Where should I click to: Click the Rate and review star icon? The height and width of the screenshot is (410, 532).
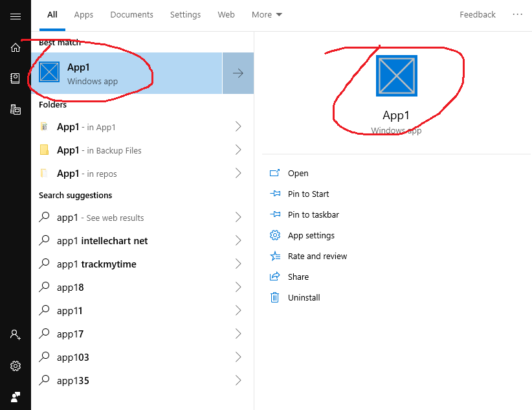click(x=276, y=256)
